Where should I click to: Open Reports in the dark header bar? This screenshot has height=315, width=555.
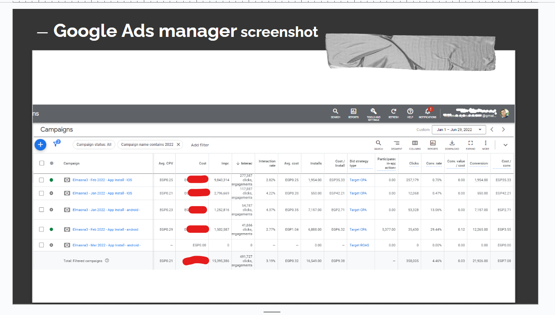tap(353, 113)
